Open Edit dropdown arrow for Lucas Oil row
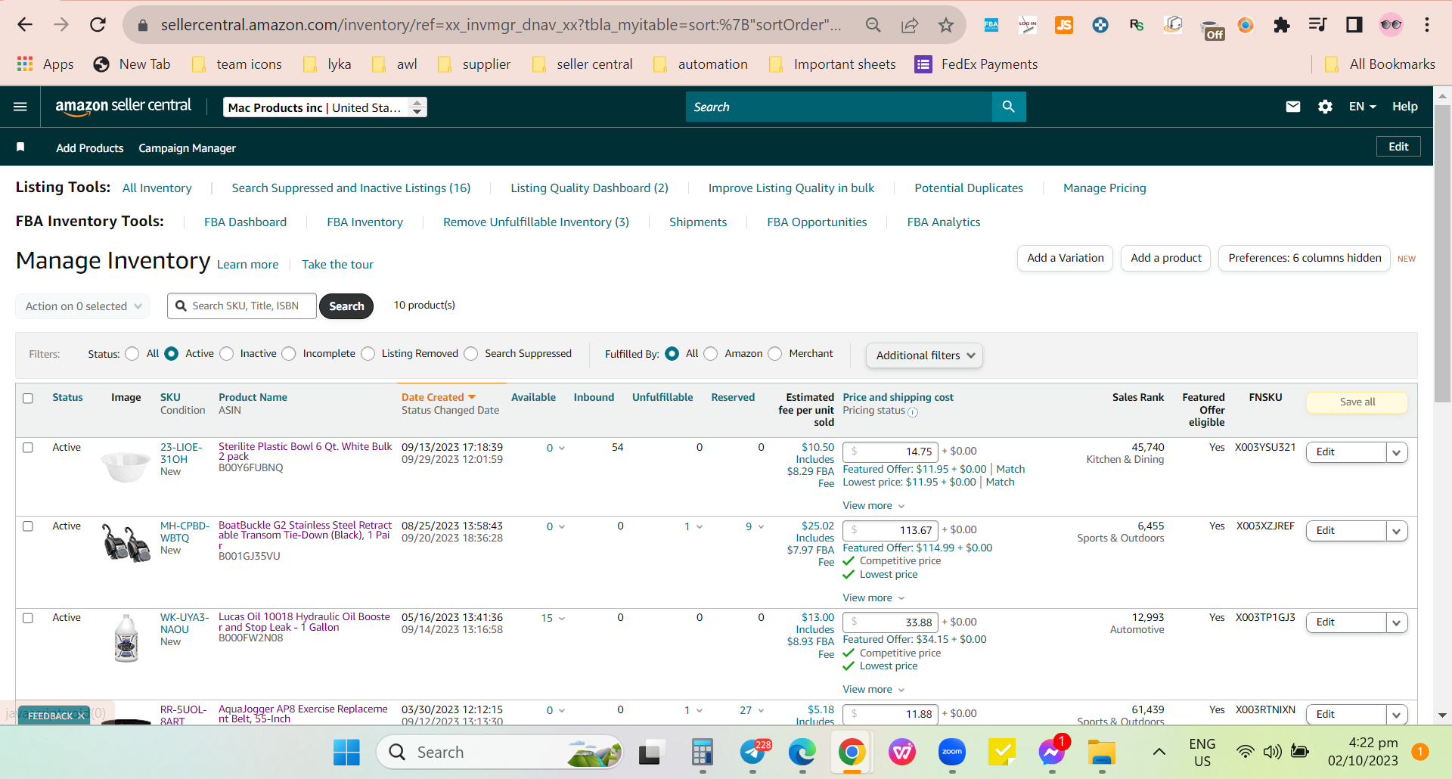The height and width of the screenshot is (779, 1452). tap(1397, 622)
